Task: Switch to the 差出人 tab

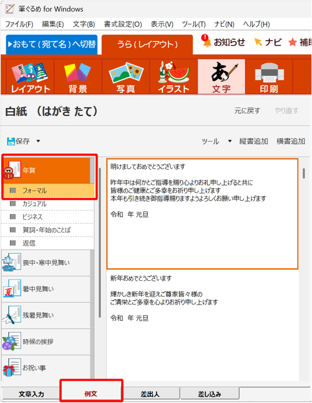Action: [x=150, y=394]
